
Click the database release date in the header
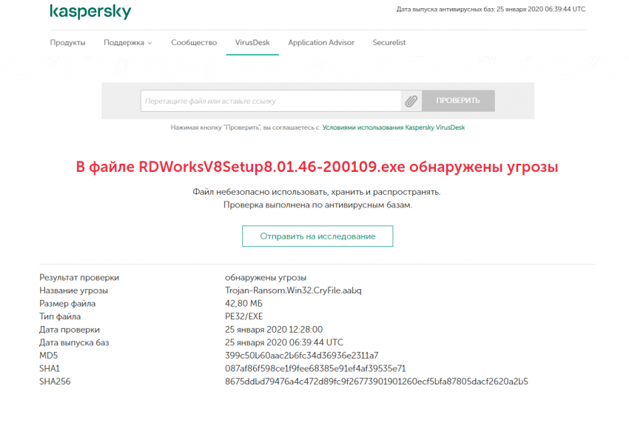tap(491, 10)
